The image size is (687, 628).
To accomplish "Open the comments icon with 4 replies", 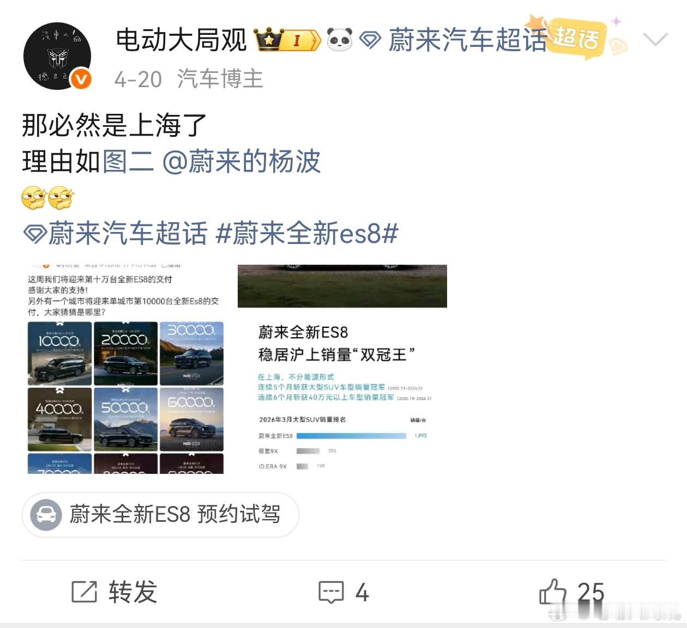I will click(332, 592).
